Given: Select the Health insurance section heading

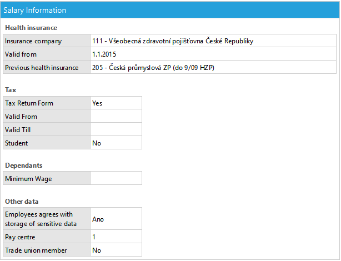Looking at the screenshot, I should 31,28.
